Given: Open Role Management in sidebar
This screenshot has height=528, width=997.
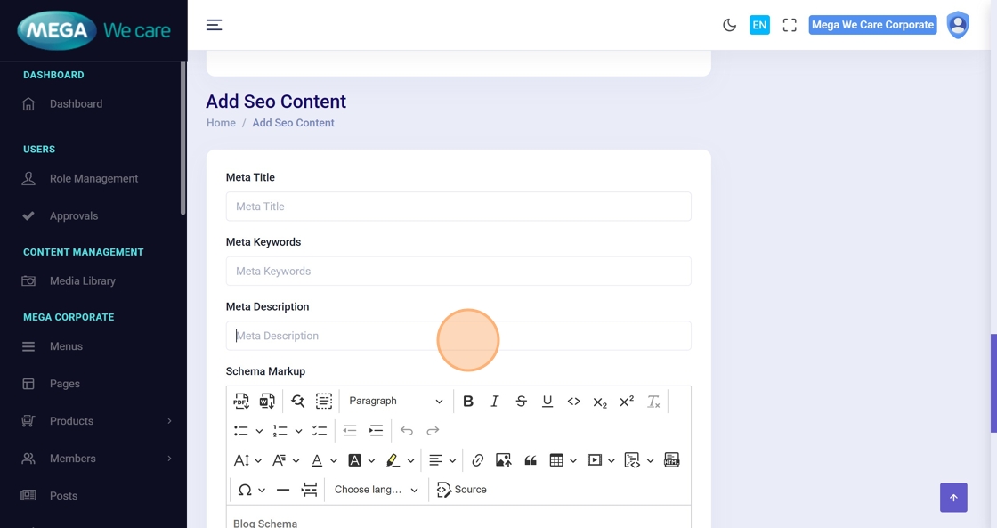Looking at the screenshot, I should 93,179.
